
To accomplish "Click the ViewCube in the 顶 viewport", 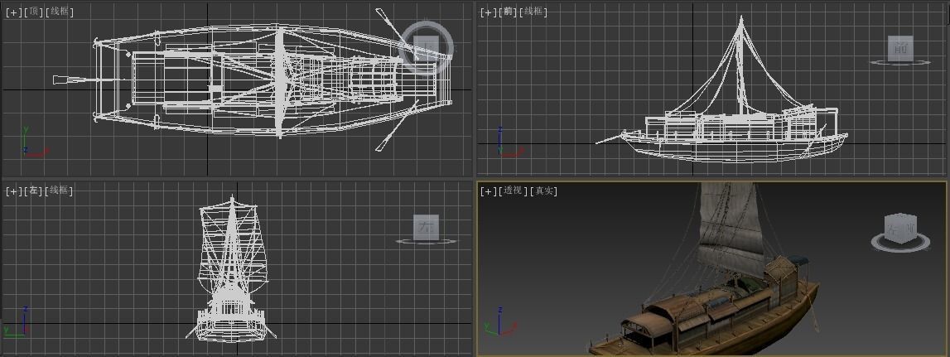I will 427,47.
